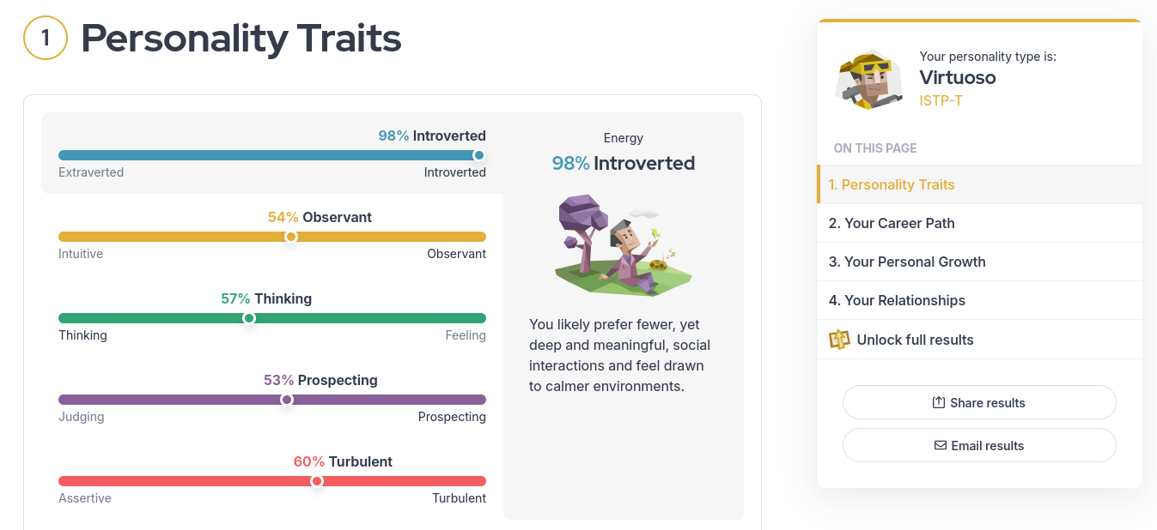Screen dimensions: 1157x530
Task: Select the Turbulent slider handle
Action: point(317,481)
